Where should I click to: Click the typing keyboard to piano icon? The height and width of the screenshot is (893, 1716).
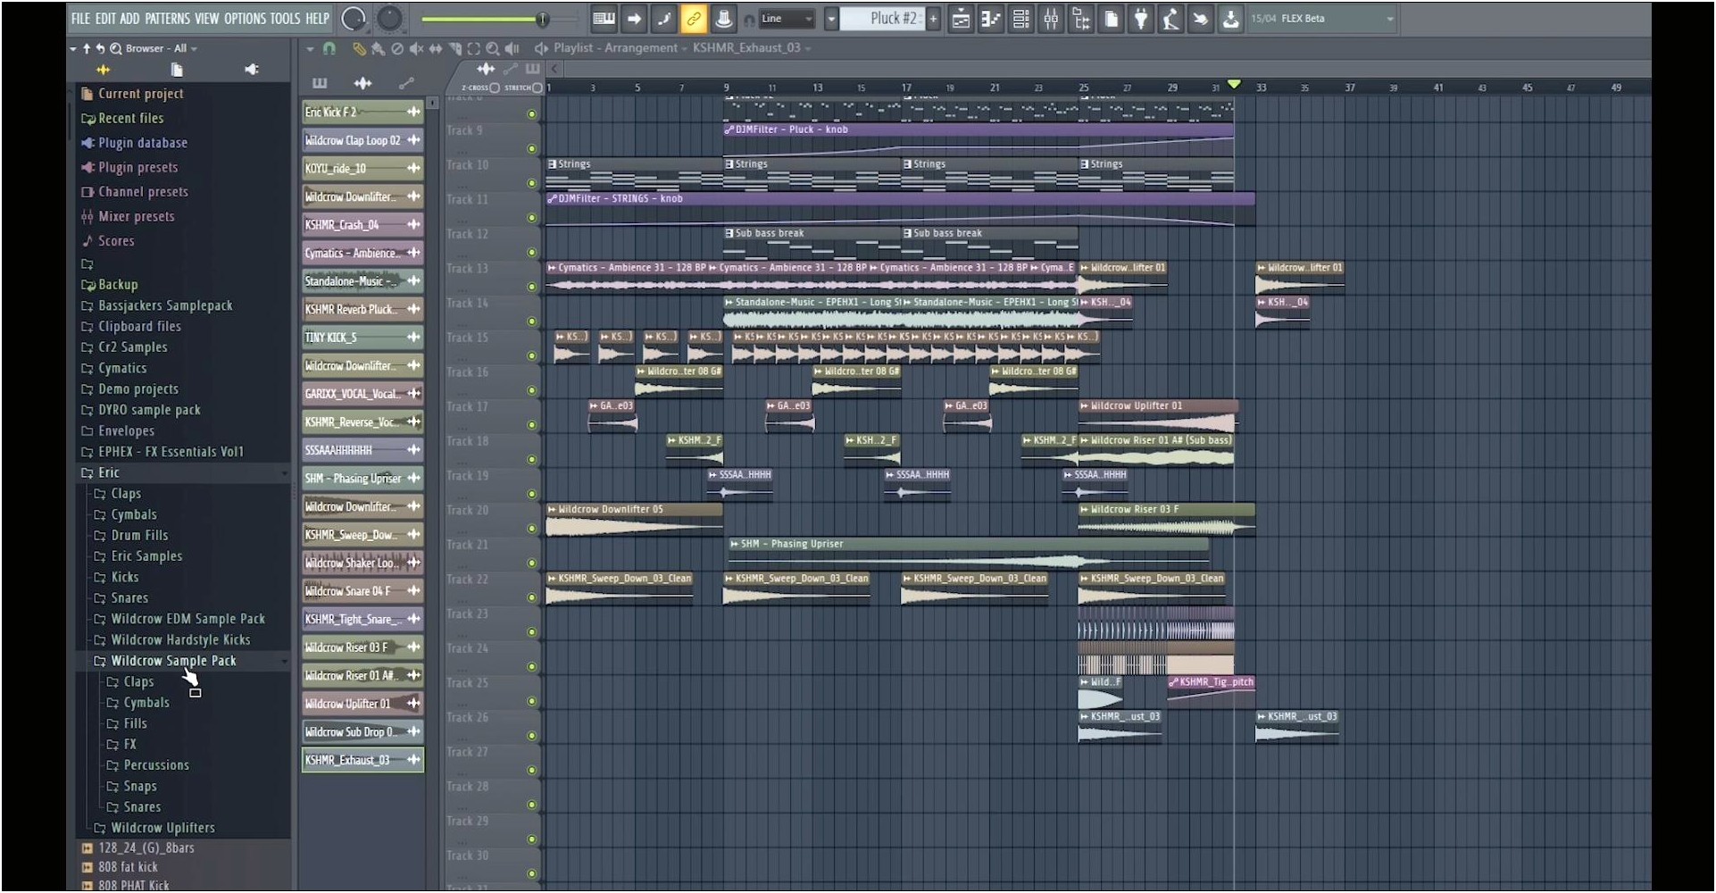pyautogui.click(x=604, y=19)
